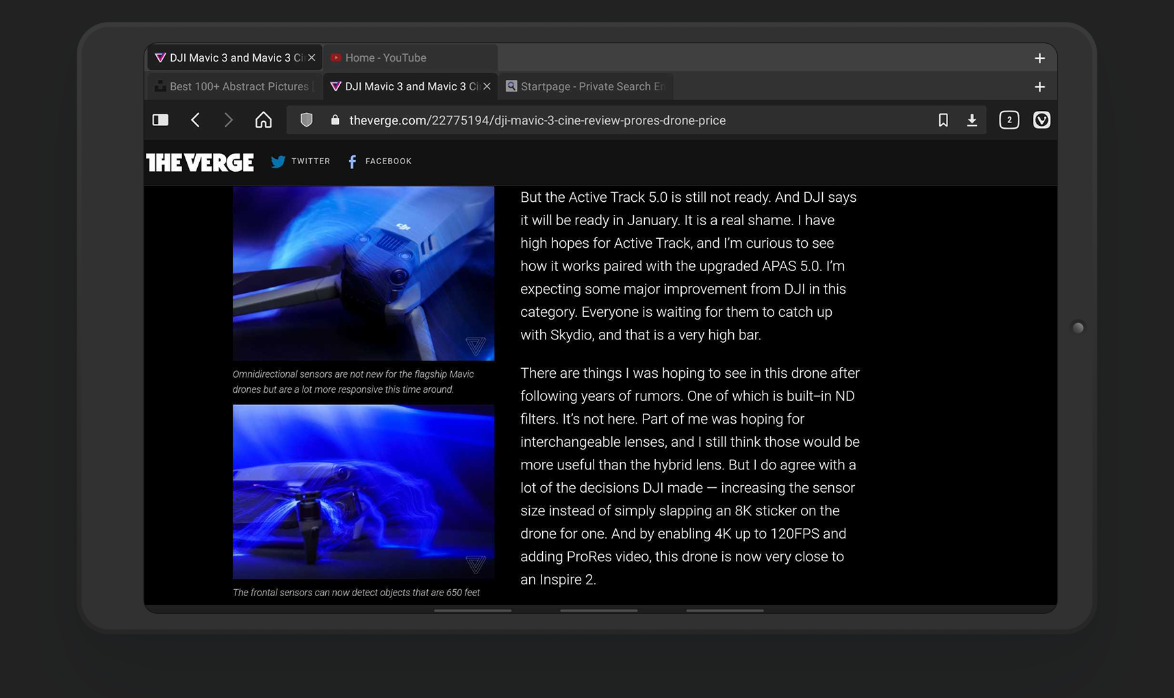This screenshot has width=1174, height=698.
Task: Open the tab switcher showing 2 tabs
Action: tap(1008, 120)
